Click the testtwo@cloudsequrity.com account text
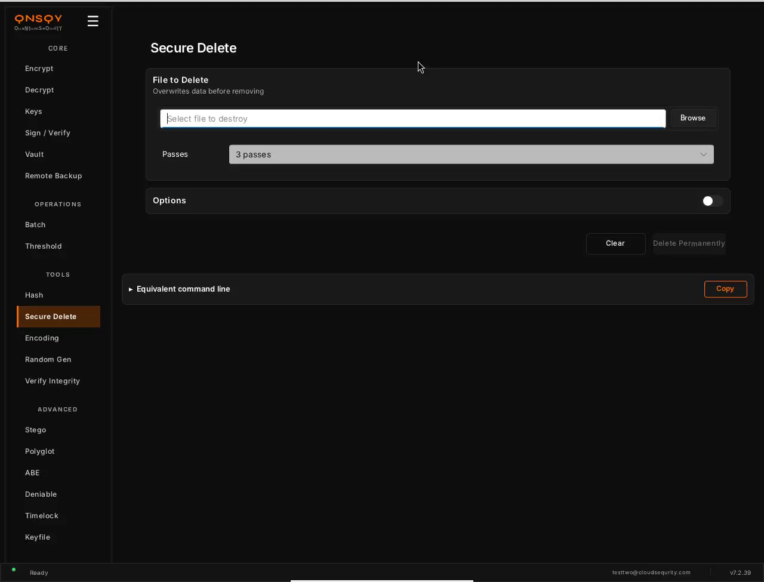 point(651,572)
